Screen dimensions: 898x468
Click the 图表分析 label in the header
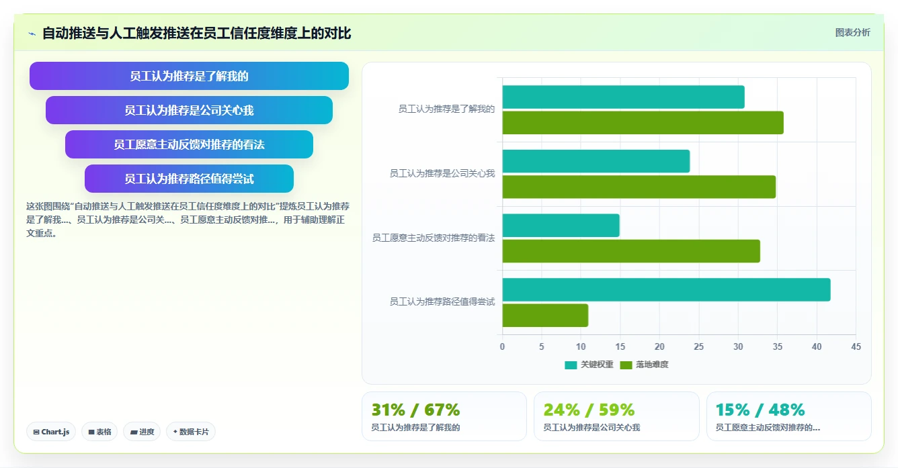point(852,32)
